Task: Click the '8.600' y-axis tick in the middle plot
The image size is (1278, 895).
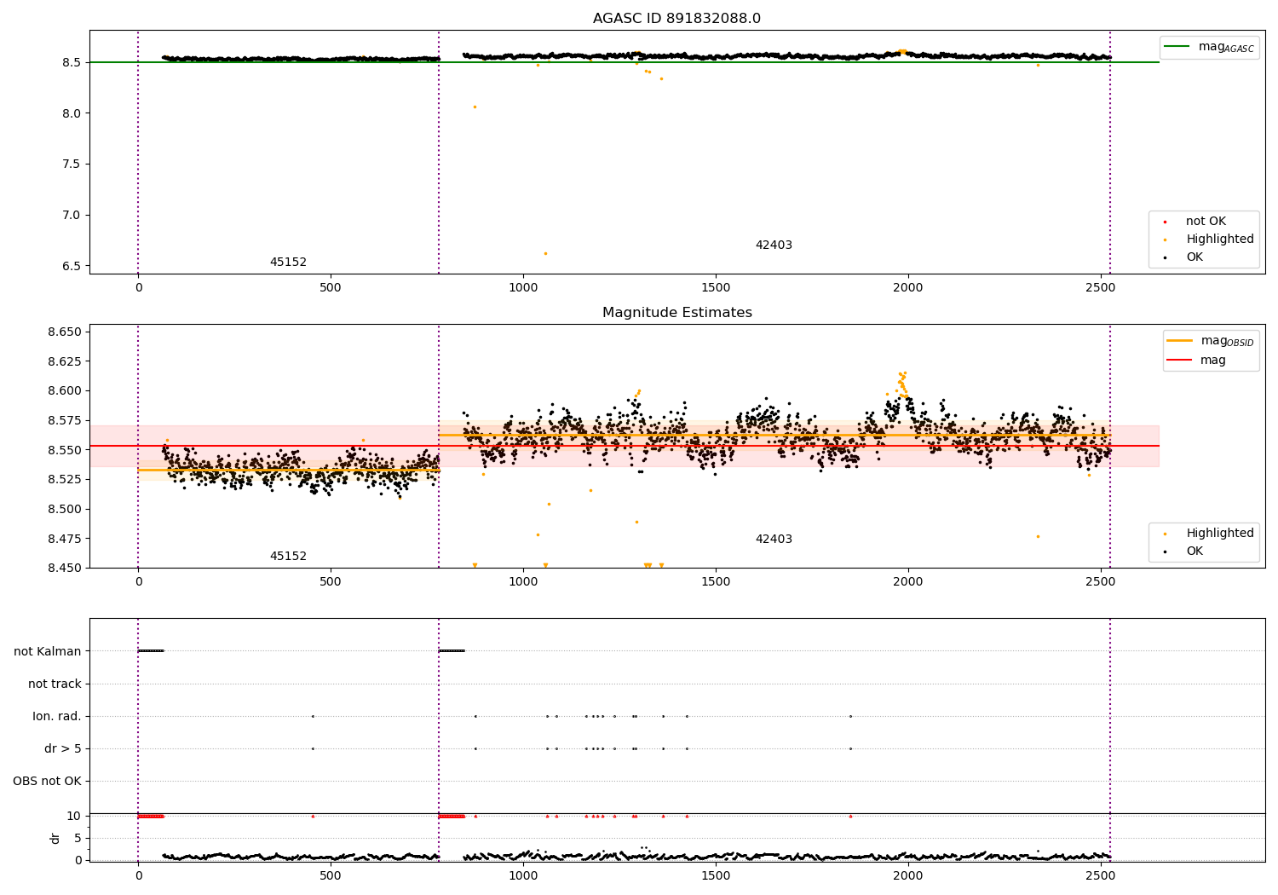Action: (65, 391)
